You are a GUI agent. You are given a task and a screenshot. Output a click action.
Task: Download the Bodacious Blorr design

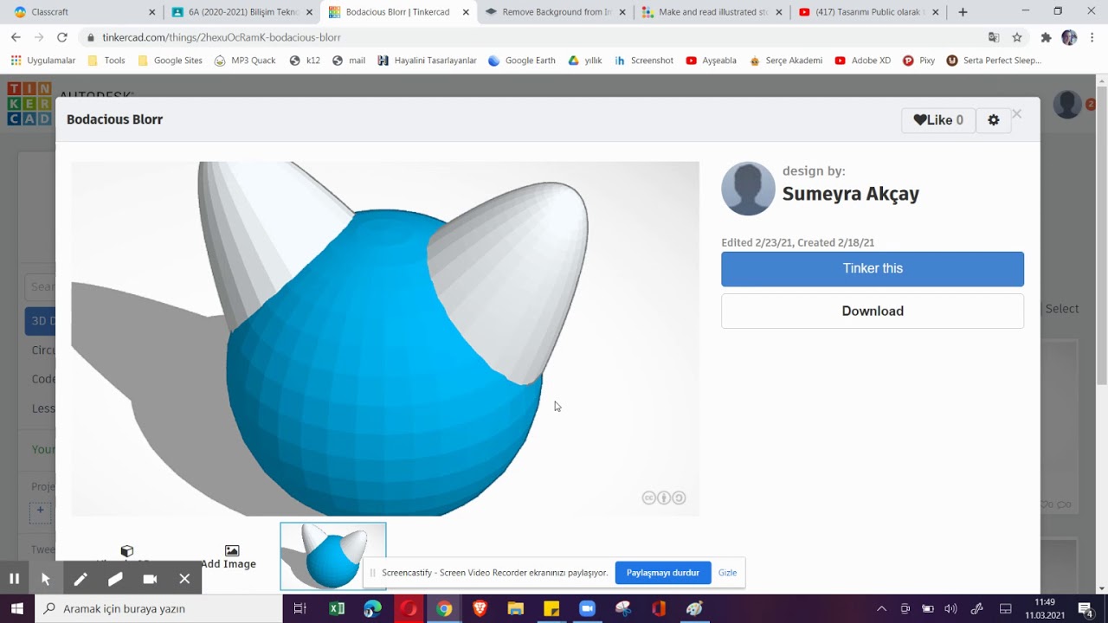coord(873,311)
